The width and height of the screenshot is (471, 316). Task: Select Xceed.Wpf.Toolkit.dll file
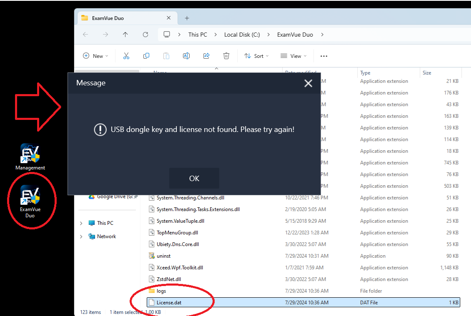click(x=303, y=267)
